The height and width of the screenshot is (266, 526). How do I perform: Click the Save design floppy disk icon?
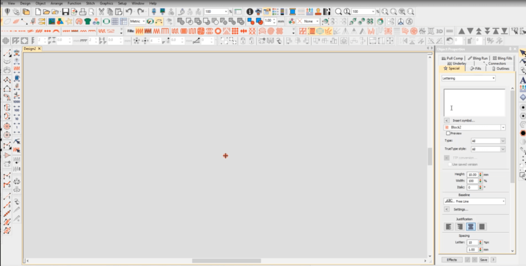click(x=65, y=11)
